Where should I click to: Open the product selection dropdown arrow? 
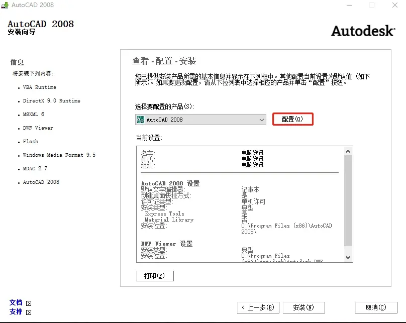tap(261, 120)
